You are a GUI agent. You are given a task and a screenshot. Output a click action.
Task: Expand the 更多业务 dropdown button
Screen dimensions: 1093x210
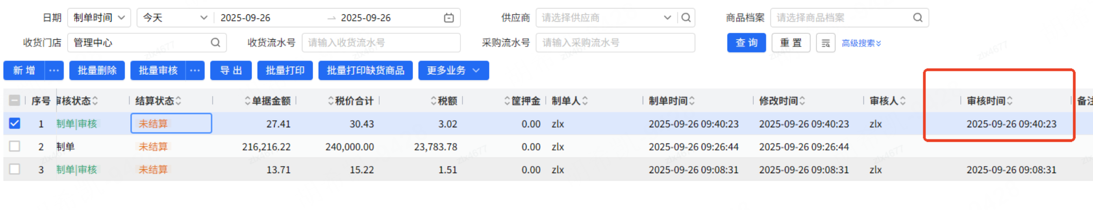[453, 71]
